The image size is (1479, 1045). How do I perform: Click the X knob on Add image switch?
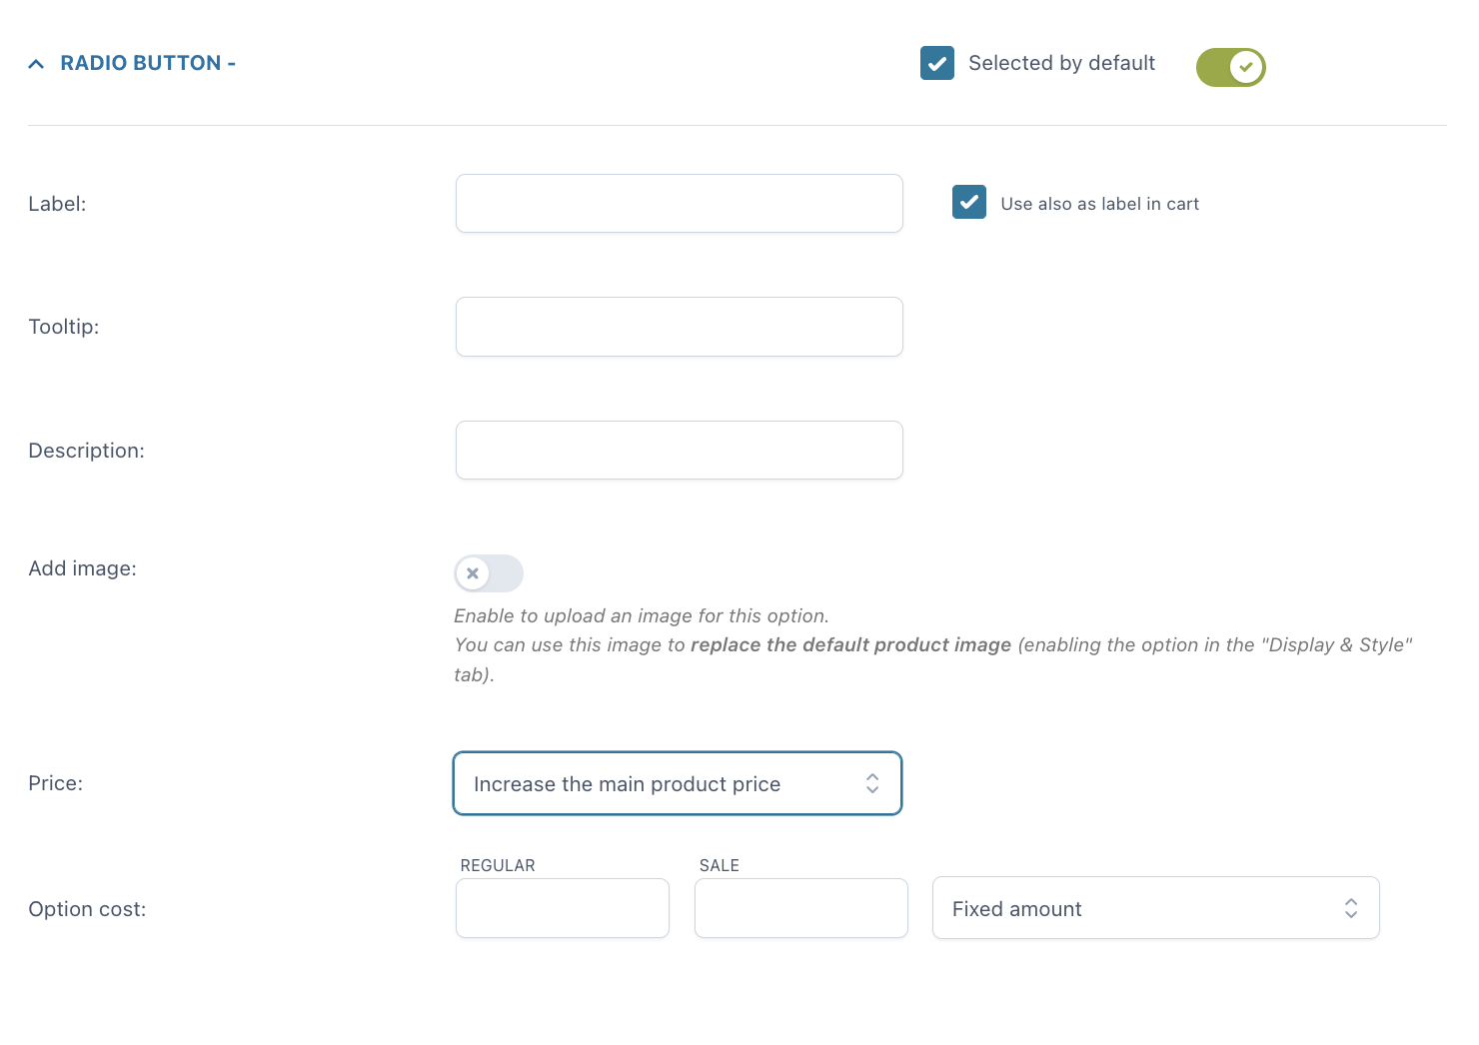tap(473, 573)
